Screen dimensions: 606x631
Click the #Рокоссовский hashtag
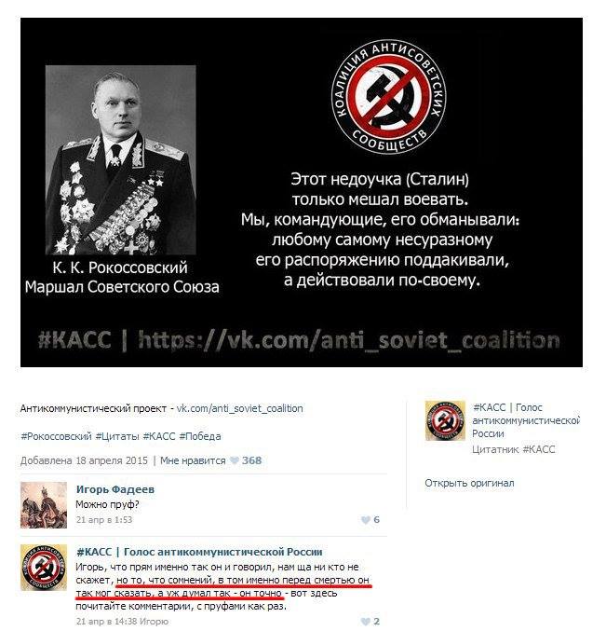56,436
